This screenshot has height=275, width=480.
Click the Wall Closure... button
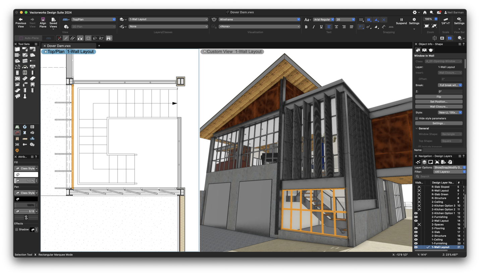coord(439,107)
